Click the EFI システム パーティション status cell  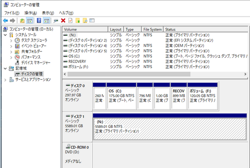pos(189,40)
